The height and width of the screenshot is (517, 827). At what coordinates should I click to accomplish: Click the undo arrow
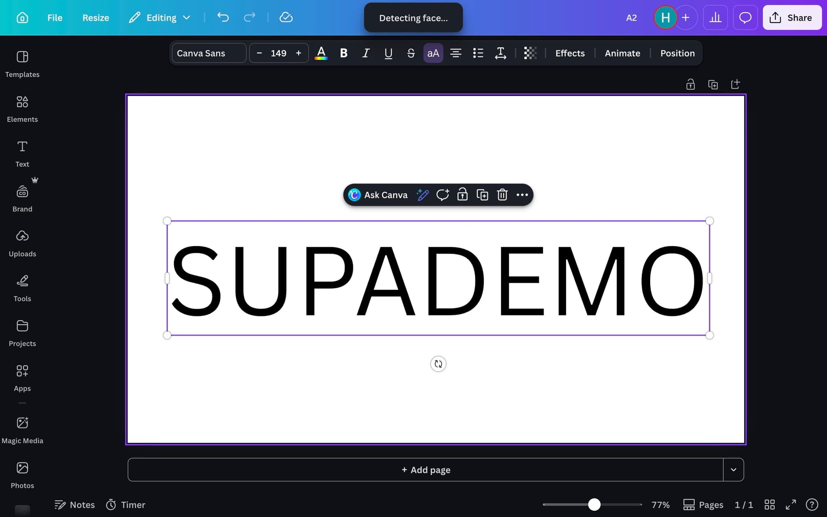point(223,17)
